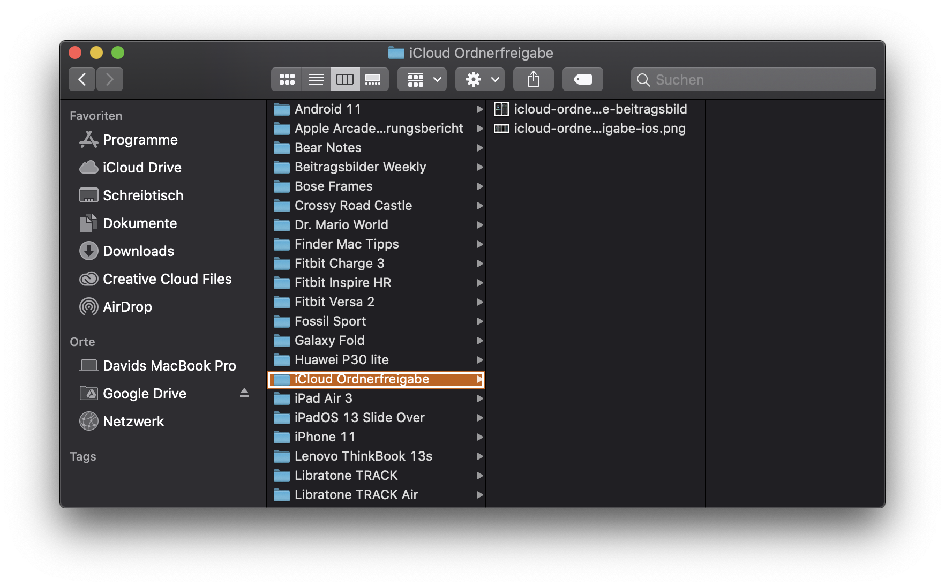Click the Share toolbar button
This screenshot has height=587, width=945.
(x=534, y=79)
